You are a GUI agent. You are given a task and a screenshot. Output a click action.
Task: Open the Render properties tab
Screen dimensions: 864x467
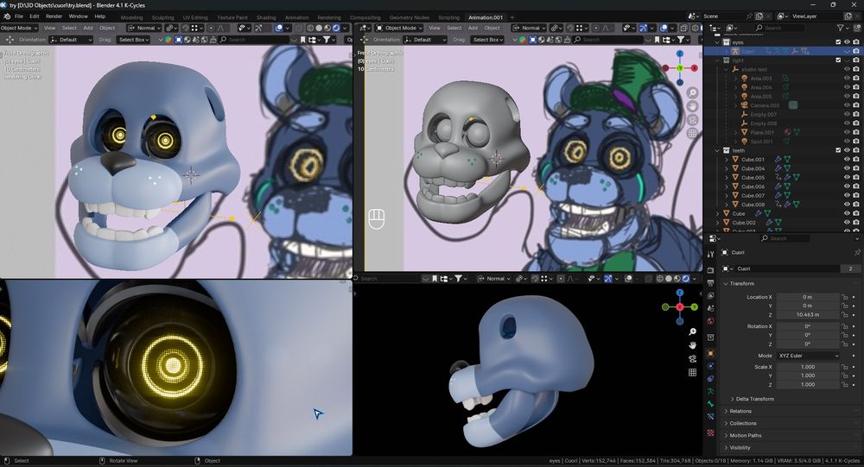click(711, 270)
